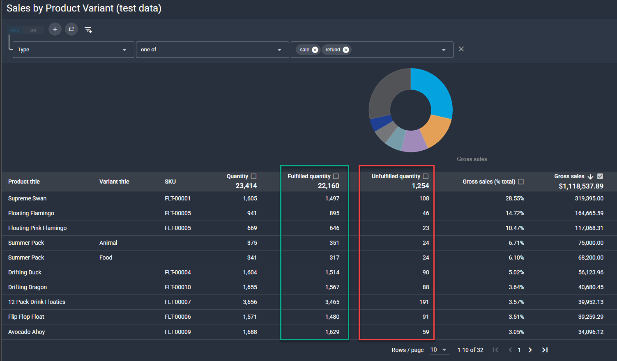Image resolution: width=617 pixels, height=361 pixels.
Task: Jump to last page of results
Action: [545, 350]
